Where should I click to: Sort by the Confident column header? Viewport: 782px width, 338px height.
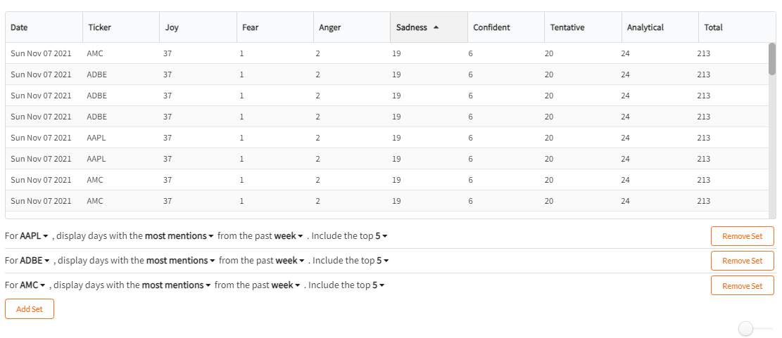[505, 27]
